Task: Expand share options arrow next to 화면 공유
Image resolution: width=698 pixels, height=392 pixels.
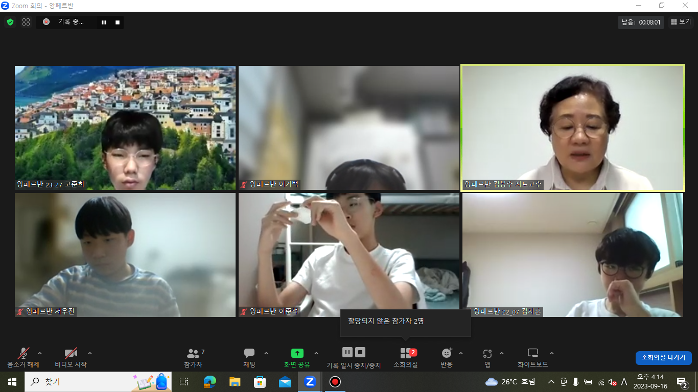Action: 316,353
